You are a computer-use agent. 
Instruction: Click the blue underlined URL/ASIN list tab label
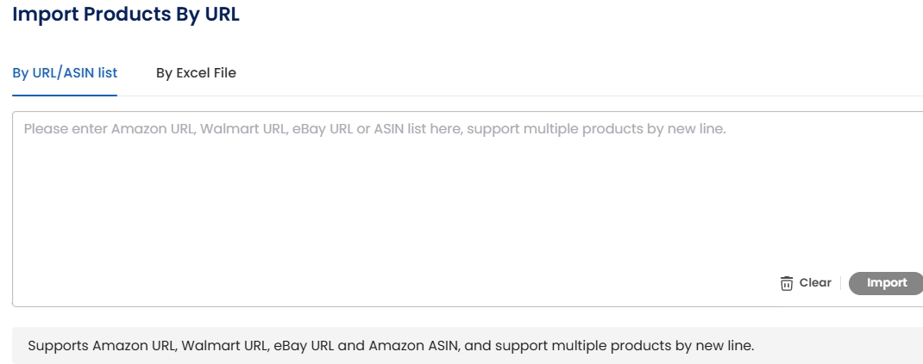65,73
